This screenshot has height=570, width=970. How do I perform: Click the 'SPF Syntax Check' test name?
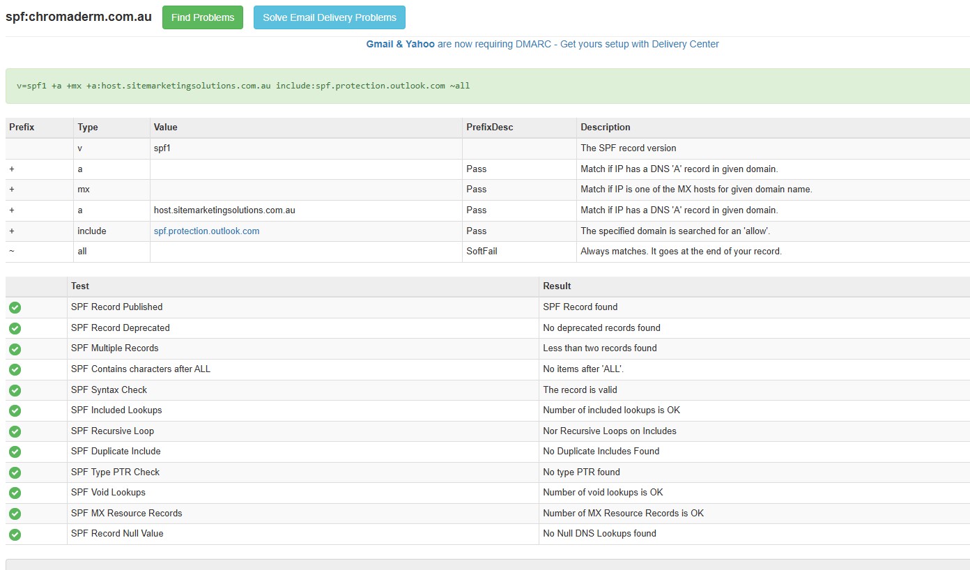coord(109,390)
